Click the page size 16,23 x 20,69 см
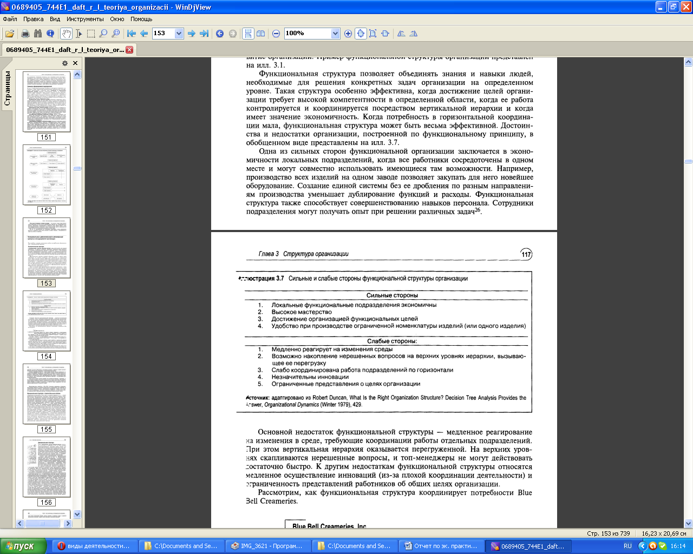 [664, 533]
